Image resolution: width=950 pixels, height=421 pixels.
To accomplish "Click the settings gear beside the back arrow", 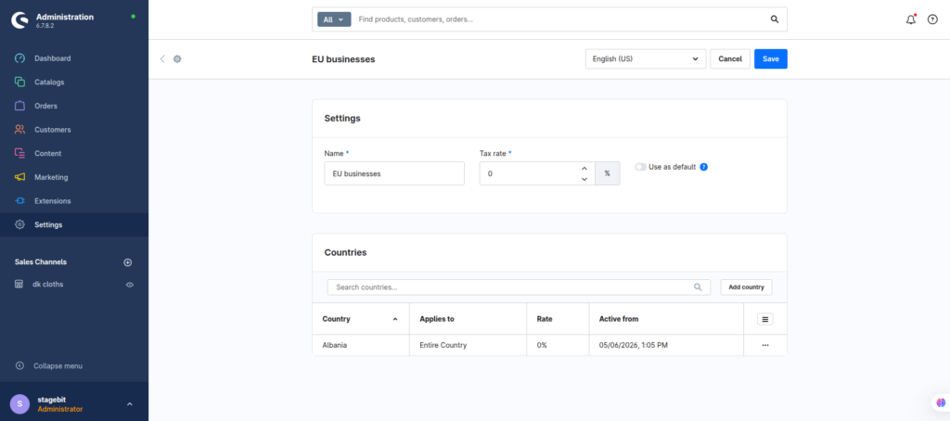I will [177, 58].
